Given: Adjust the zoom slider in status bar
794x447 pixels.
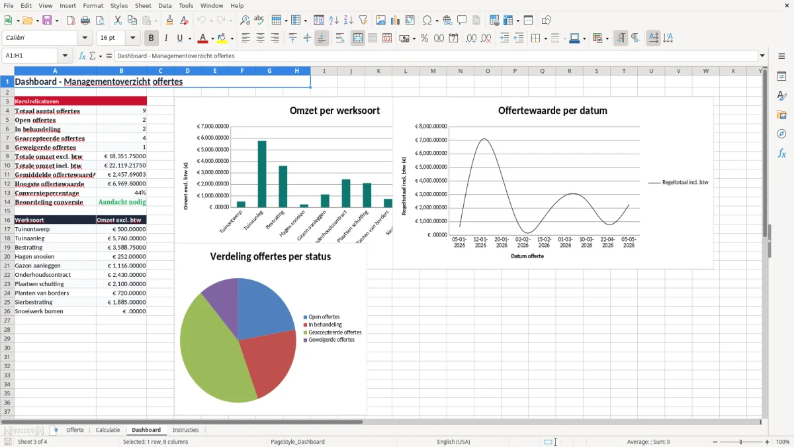Looking at the screenshot, I should pyautogui.click(x=741, y=442).
